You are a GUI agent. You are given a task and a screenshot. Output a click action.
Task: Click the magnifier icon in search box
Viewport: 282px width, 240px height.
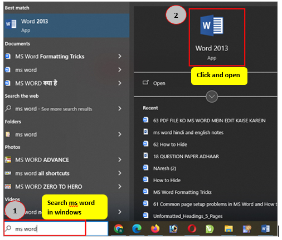[x=8, y=228]
